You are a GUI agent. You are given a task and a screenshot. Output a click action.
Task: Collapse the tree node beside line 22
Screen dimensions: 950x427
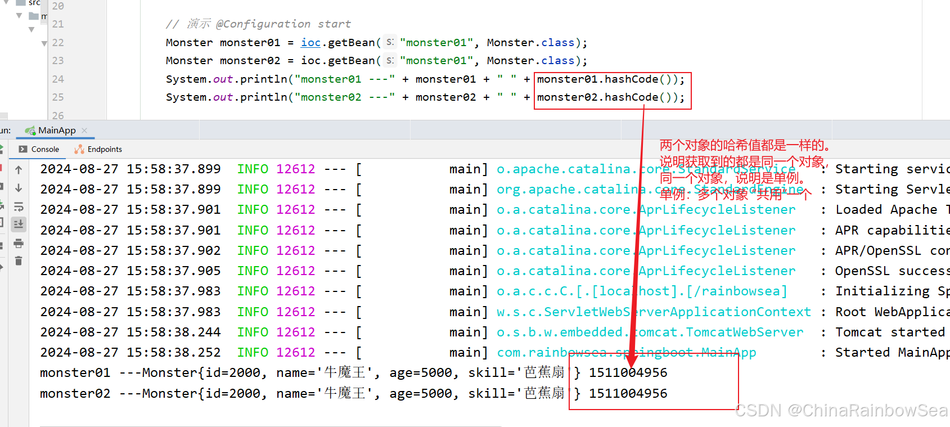[x=44, y=43]
